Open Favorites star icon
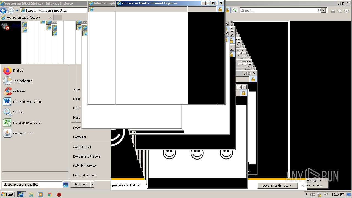The width and height of the screenshot is (352, 198). 340,11
